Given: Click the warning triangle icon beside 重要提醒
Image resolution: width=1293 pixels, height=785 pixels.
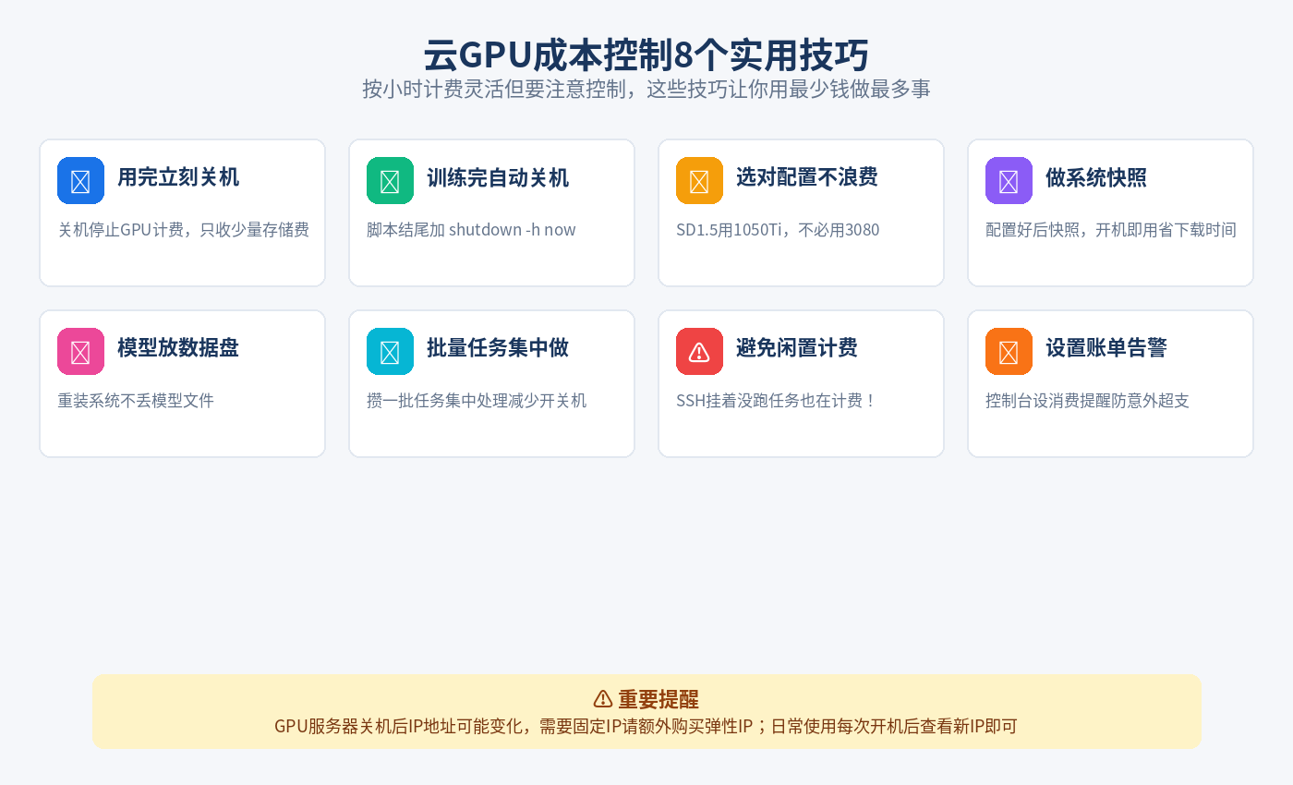Looking at the screenshot, I should tap(603, 698).
